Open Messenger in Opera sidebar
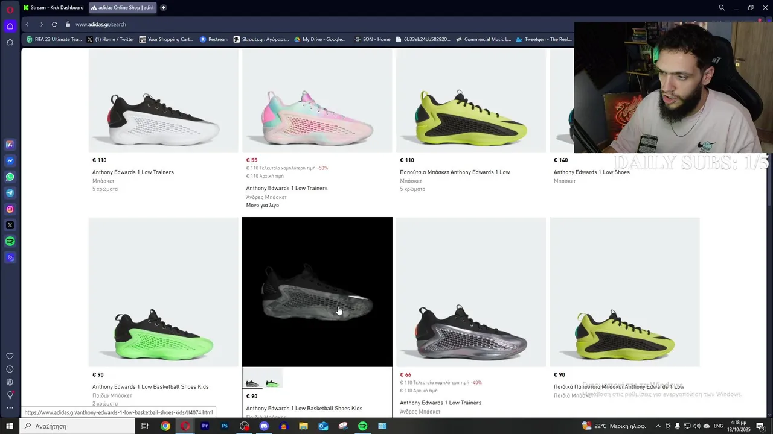Viewport: 773px width, 434px height. coord(10,161)
